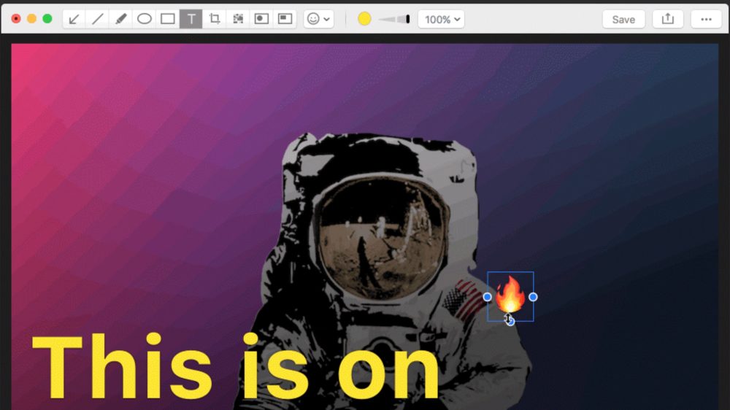This screenshot has width=730, height=410.
Task: Open the Share export menu
Action: pos(667,19)
